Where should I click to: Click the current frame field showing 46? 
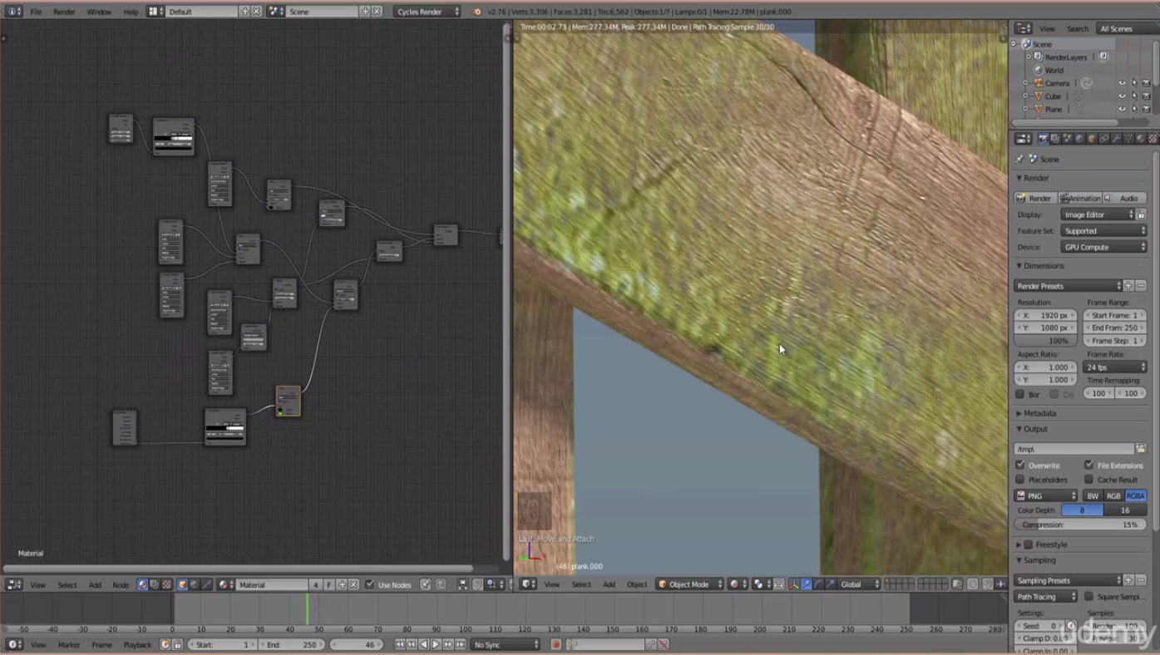356,645
